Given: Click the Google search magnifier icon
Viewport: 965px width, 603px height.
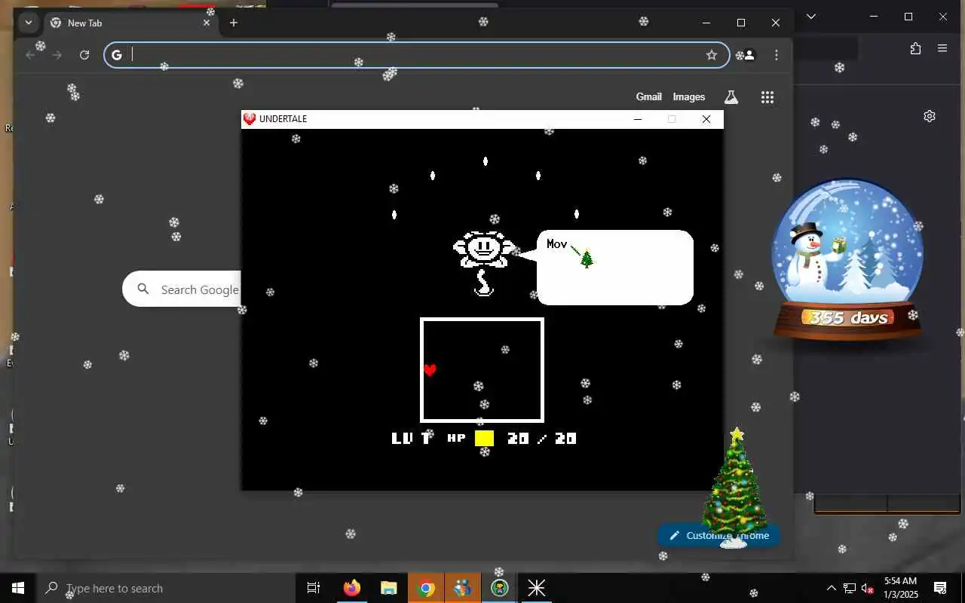Looking at the screenshot, I should pos(143,289).
